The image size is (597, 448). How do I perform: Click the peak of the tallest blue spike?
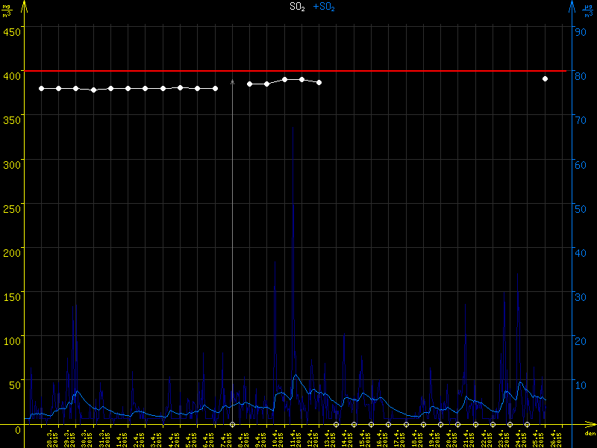click(293, 125)
